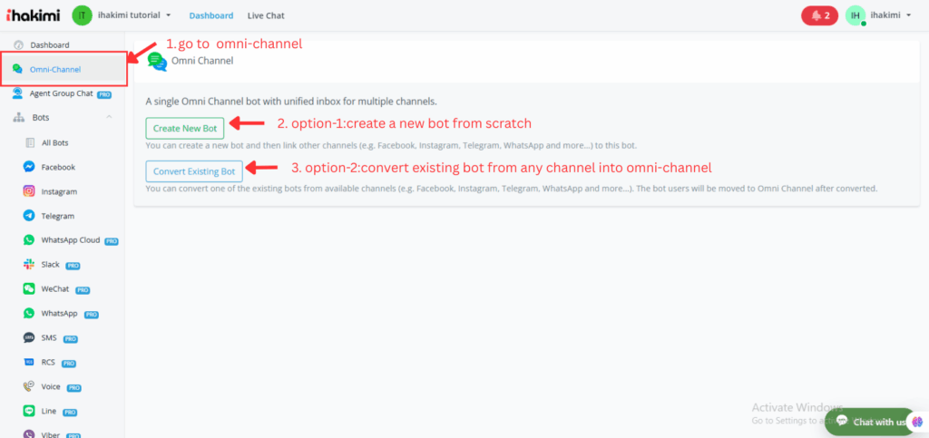Click the Line channel icon

point(30,411)
